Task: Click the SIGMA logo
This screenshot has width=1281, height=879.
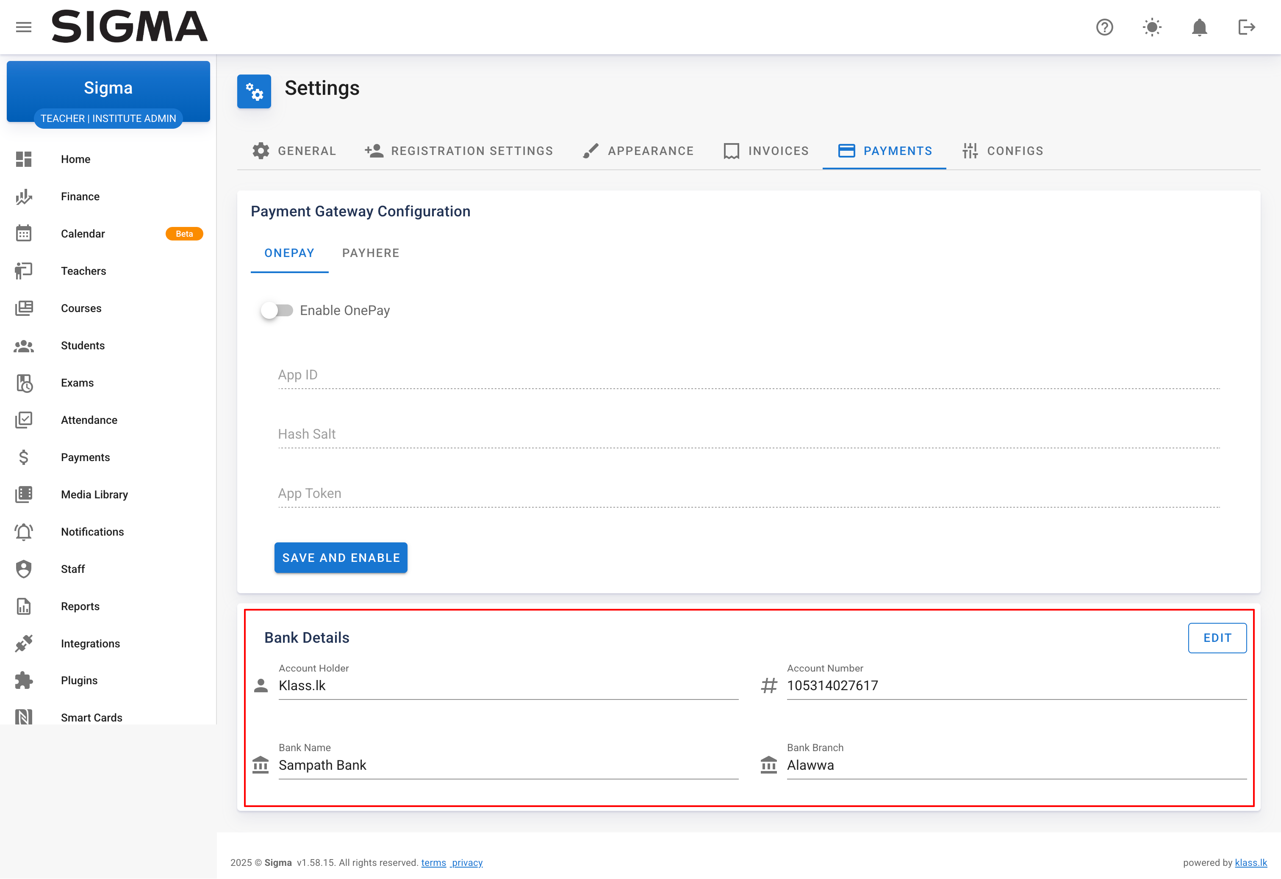Action: coord(130,26)
